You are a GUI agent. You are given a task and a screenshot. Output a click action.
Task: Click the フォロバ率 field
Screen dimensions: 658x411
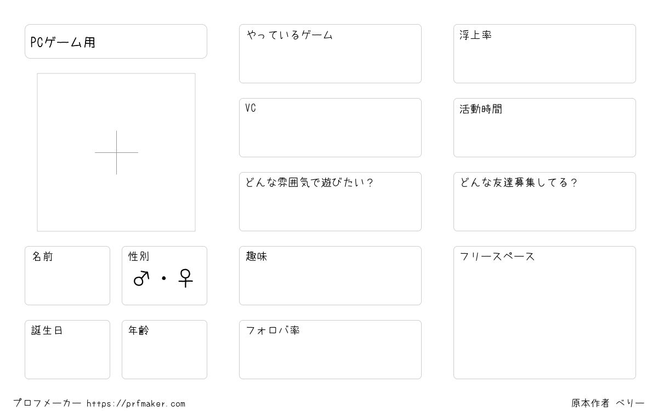point(330,350)
